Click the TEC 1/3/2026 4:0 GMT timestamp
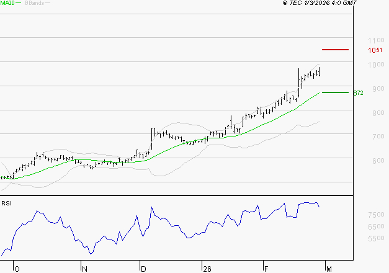 pos(320,3)
